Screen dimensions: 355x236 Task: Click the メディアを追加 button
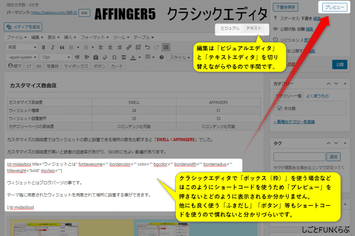23,27
